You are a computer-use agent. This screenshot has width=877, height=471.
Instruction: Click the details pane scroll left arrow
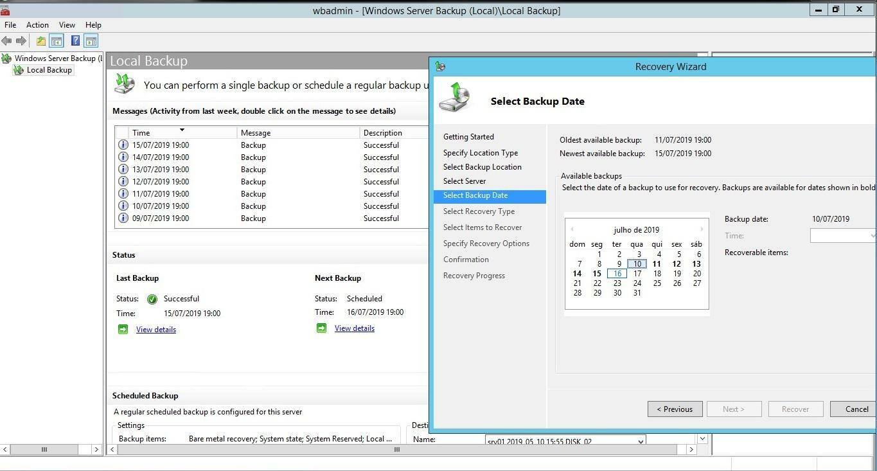[113, 450]
